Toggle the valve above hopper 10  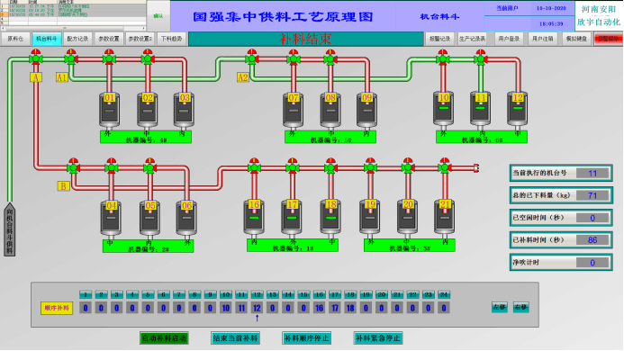[442, 57]
